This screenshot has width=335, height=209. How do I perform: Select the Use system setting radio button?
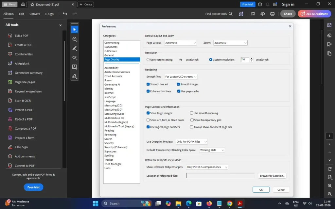pyautogui.click(x=148, y=60)
